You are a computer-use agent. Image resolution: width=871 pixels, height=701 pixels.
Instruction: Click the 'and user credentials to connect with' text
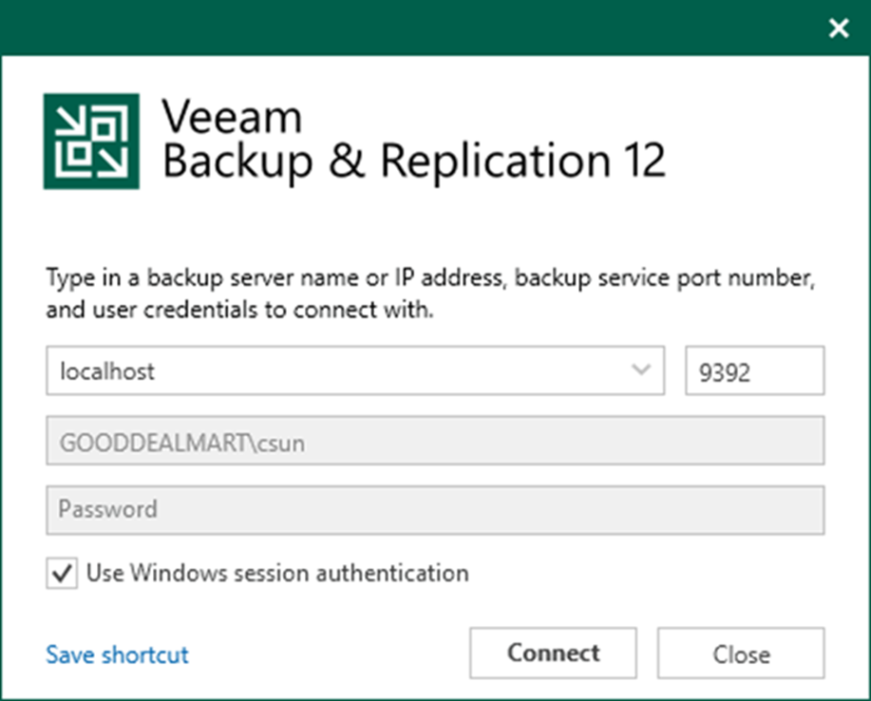239,311
